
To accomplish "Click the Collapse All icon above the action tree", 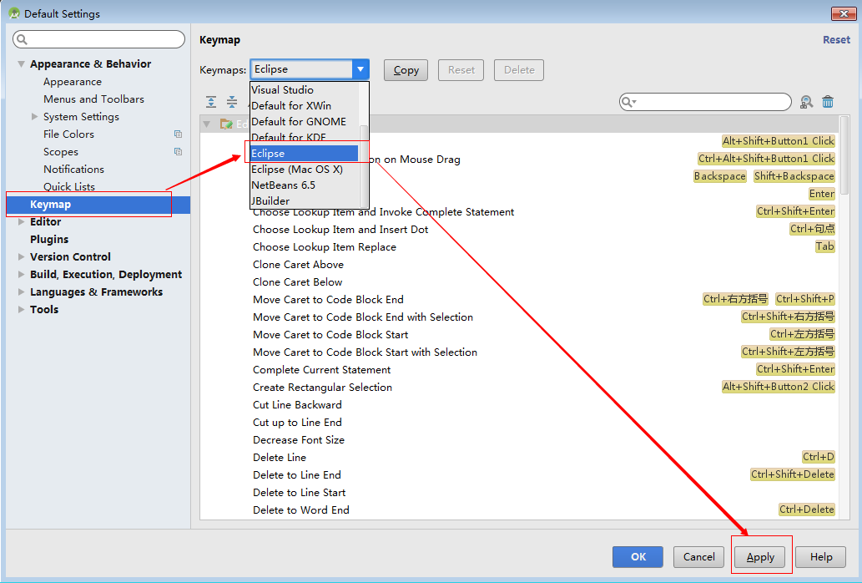I will 232,102.
